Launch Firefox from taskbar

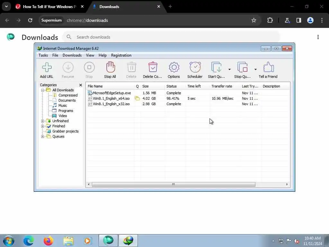tap(48, 241)
